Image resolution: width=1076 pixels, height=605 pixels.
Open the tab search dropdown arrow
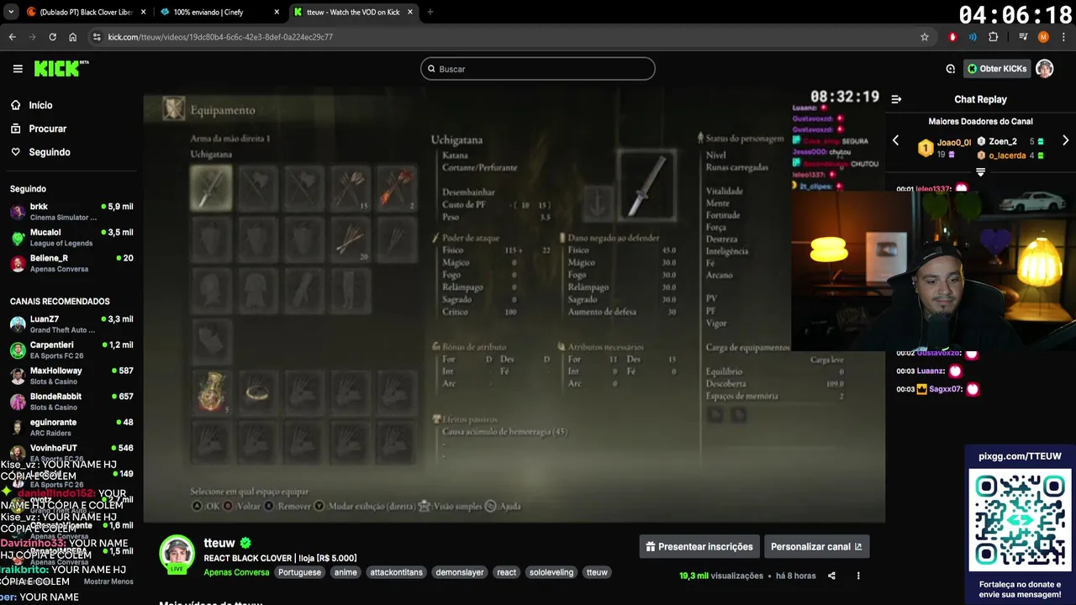tap(11, 12)
